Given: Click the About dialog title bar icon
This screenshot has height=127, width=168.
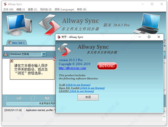Looking at the screenshot, I should pos(59,37).
